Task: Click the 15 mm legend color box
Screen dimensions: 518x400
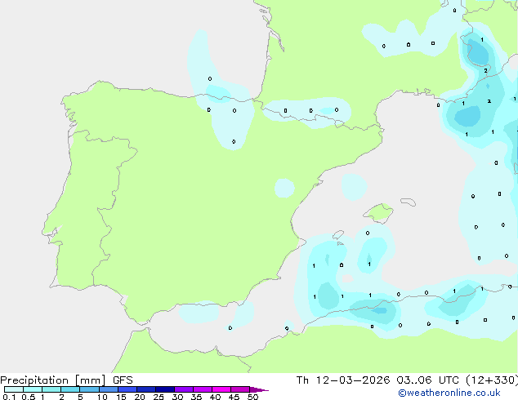Action: pyautogui.click(x=127, y=389)
